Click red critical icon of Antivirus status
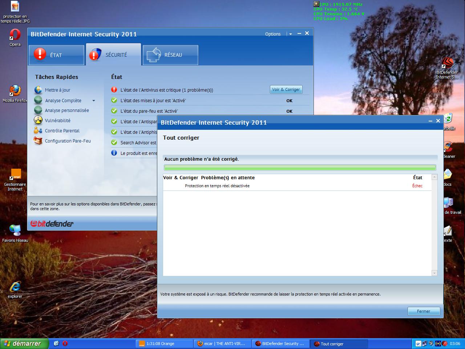 point(114,89)
